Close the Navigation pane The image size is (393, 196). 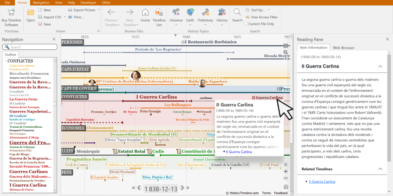[x=54, y=39]
